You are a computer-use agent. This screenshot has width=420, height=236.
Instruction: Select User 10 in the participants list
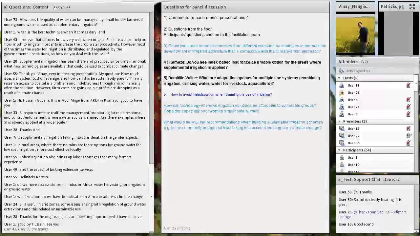coord(353,165)
